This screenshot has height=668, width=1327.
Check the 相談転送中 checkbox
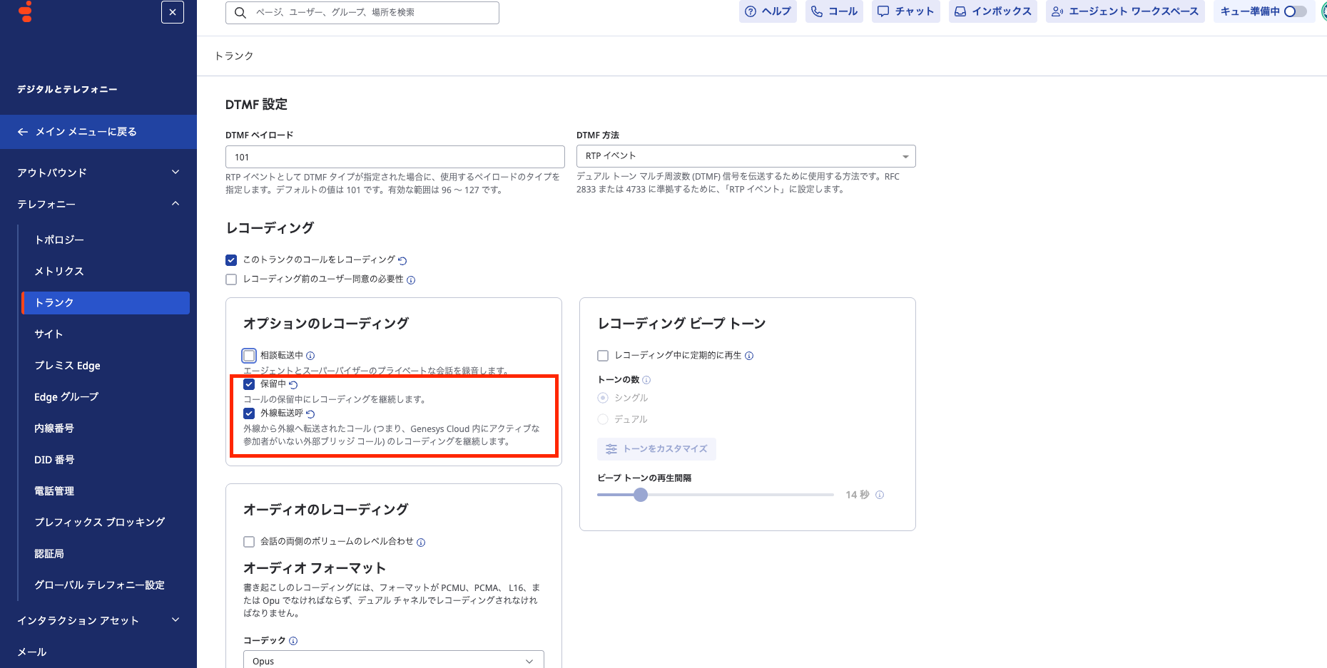point(249,356)
